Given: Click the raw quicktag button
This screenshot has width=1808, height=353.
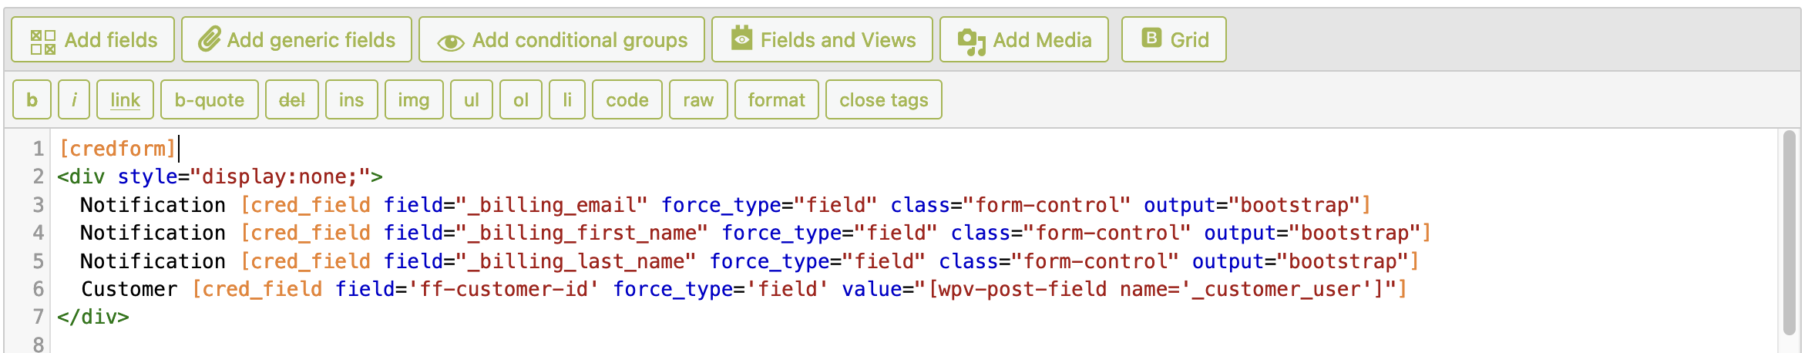Looking at the screenshot, I should tap(698, 100).
